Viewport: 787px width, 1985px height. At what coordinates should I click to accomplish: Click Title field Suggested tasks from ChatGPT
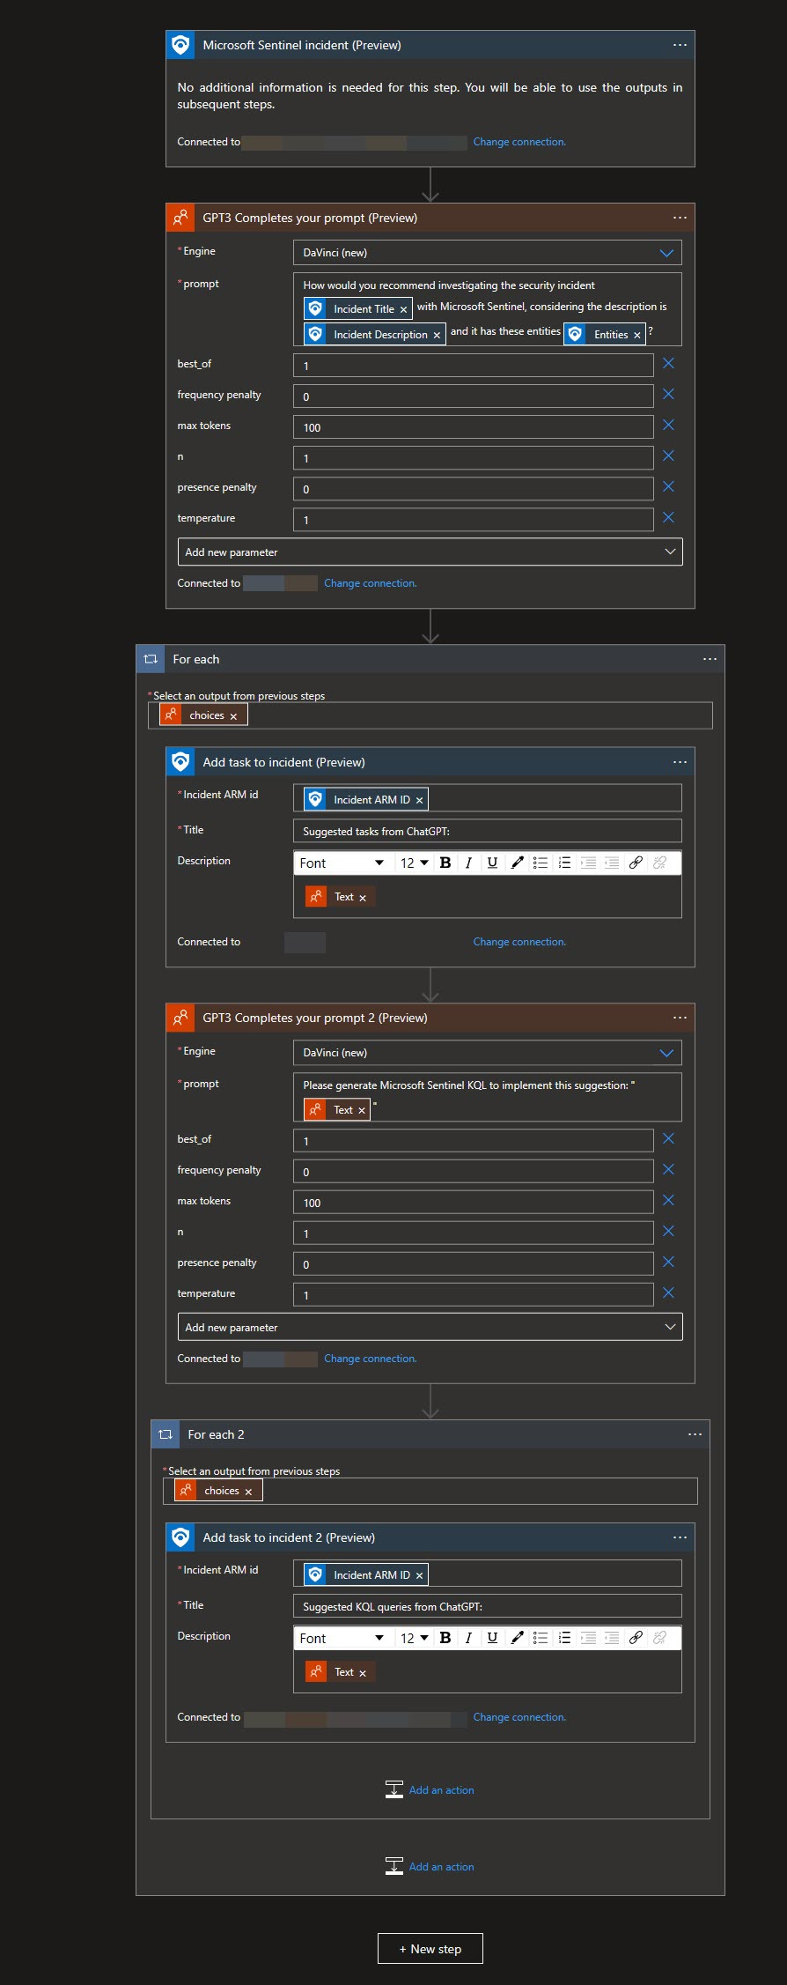(x=488, y=831)
